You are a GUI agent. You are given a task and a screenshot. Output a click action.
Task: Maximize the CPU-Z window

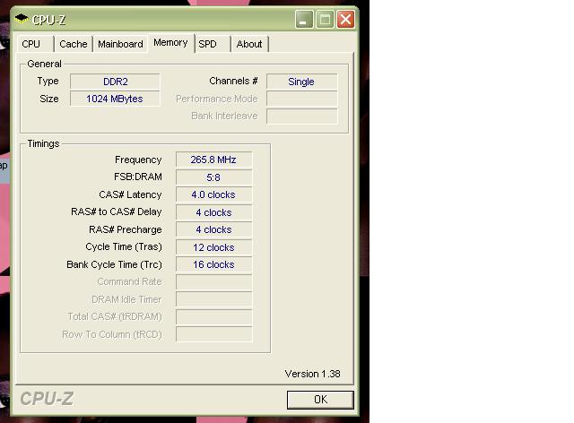click(325, 20)
